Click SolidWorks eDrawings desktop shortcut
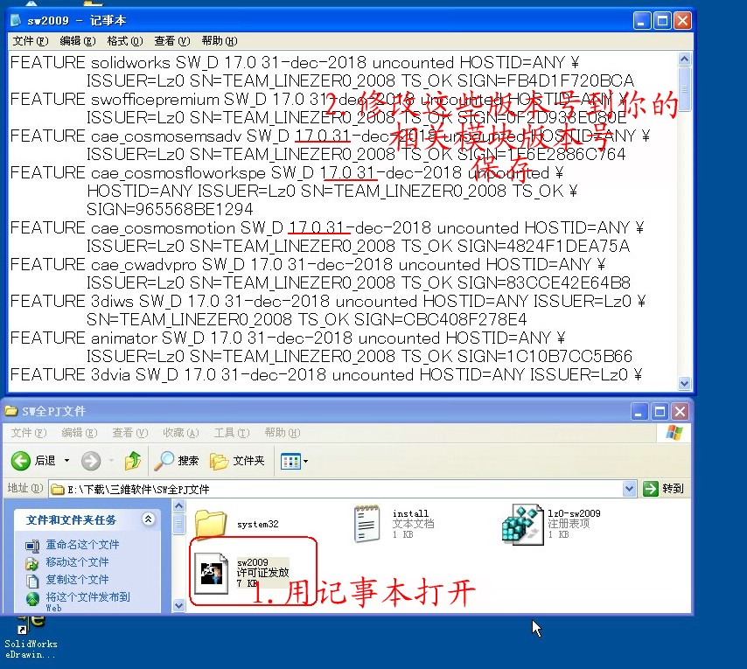 click(31, 638)
